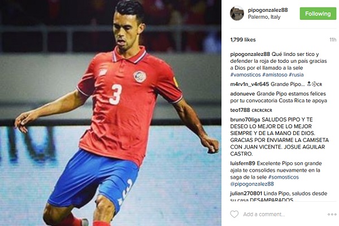Image resolution: width=339 pixels, height=226 pixels.
Task: Visit commenter bruno70liga profile
Action: 245,120
